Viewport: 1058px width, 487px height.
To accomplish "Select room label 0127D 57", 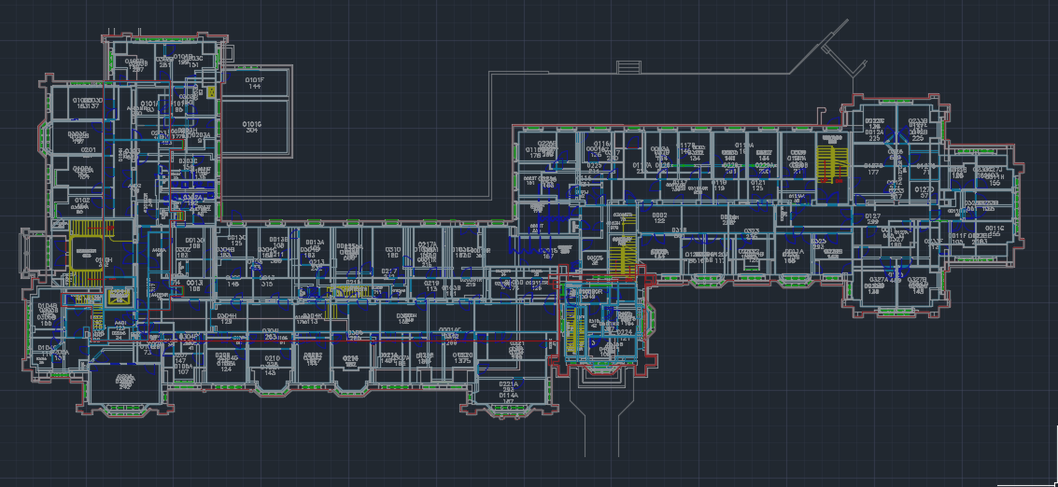I will (x=924, y=193).
